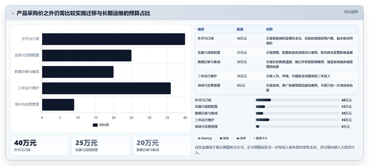Click the 9万元 table cell

point(241,86)
